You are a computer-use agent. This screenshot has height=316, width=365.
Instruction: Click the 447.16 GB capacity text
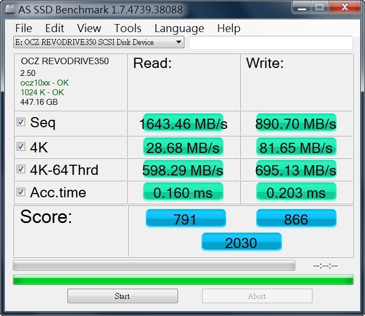point(39,102)
